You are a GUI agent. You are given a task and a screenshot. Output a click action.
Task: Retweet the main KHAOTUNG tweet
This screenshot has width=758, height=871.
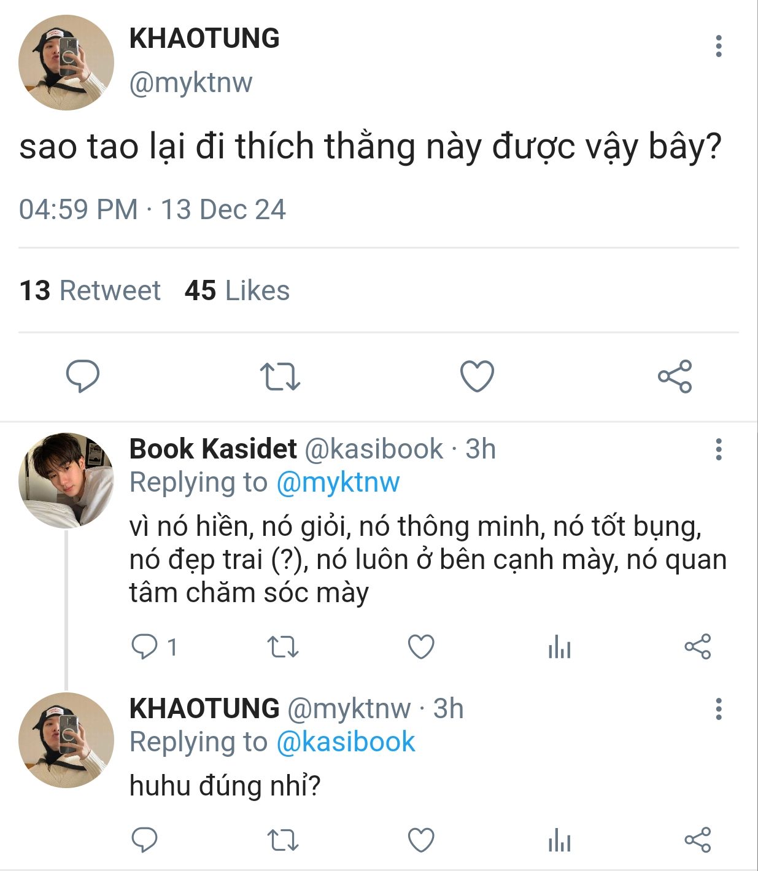(x=280, y=376)
